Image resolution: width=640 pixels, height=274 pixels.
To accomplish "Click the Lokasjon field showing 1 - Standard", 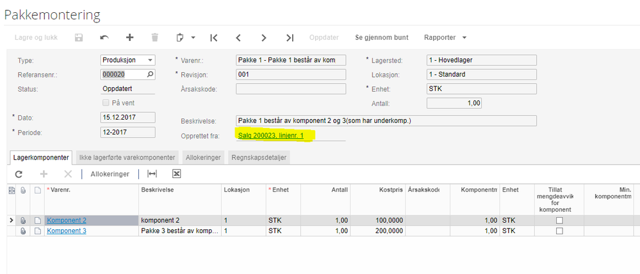I will [482, 75].
